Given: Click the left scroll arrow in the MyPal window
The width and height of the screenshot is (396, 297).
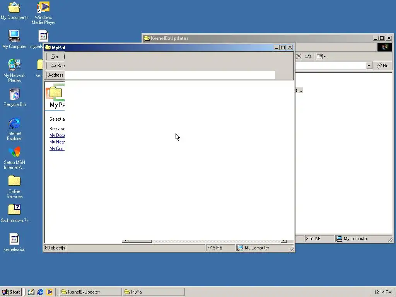Looking at the screenshot, I should [x=125, y=241].
